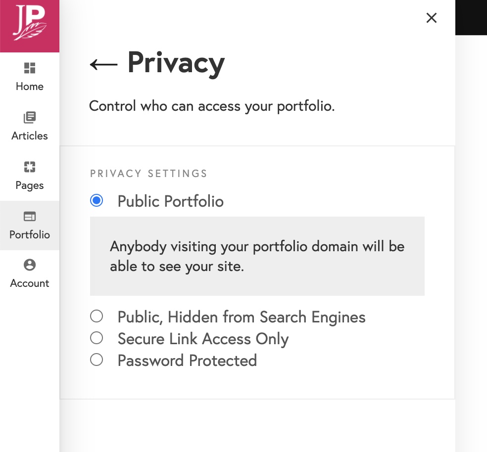
Task: Click the Pages text label
Action: [x=30, y=185]
